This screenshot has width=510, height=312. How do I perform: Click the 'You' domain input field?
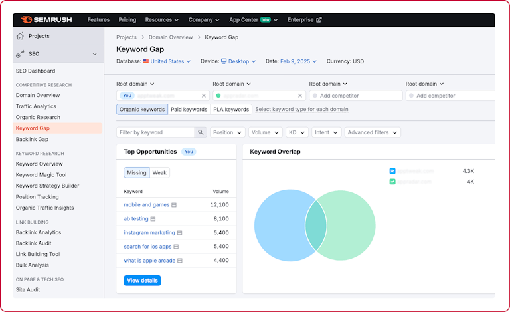pos(162,96)
